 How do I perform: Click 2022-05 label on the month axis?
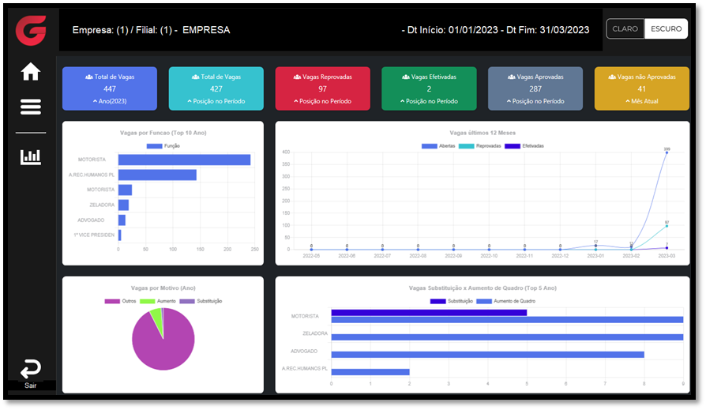pos(311,256)
